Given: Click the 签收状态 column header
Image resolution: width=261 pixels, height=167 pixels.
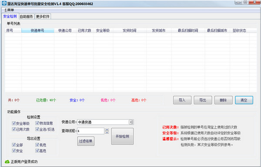Looking at the screenshot, I should pos(240,31).
